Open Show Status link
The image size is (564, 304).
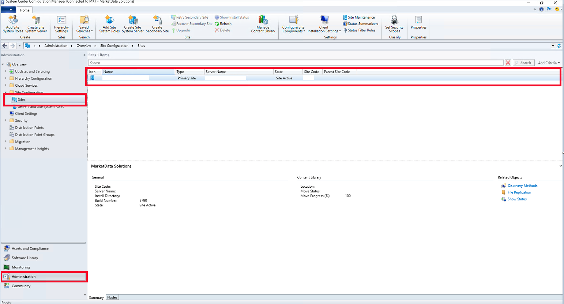pos(517,199)
